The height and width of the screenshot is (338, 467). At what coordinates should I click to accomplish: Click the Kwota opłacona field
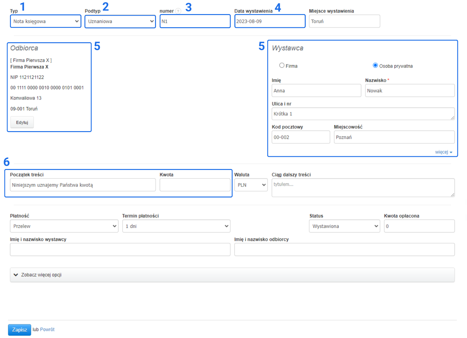[x=419, y=226]
